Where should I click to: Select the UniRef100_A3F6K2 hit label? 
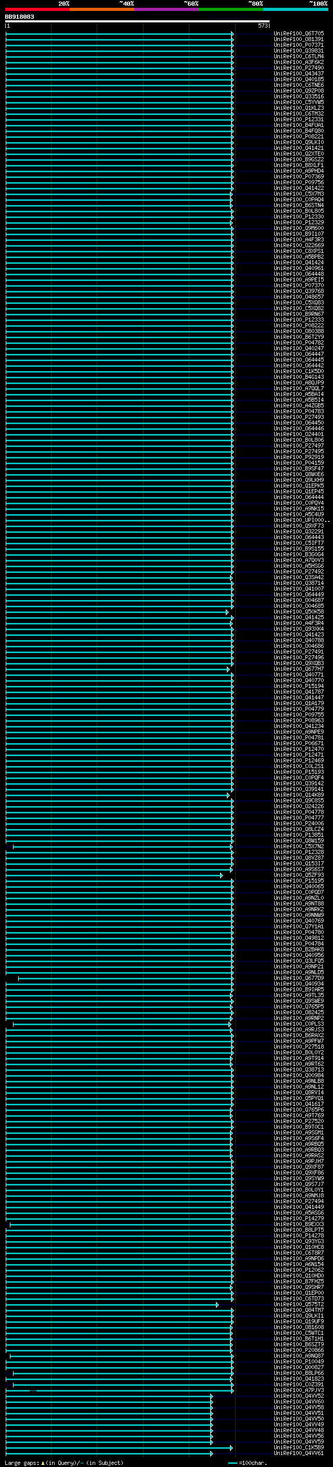pos(299,62)
